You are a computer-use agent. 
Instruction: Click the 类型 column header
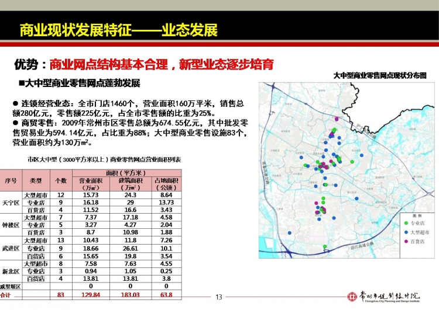36,181
